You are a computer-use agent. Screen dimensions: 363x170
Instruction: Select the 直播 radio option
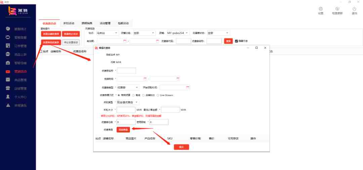[x=133, y=95]
